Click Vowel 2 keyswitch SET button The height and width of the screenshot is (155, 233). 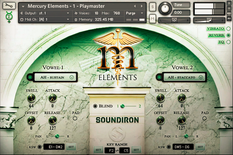(200, 147)
